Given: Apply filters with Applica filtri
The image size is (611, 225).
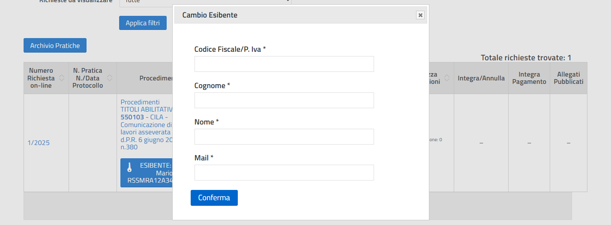Looking at the screenshot, I should pyautogui.click(x=143, y=23).
